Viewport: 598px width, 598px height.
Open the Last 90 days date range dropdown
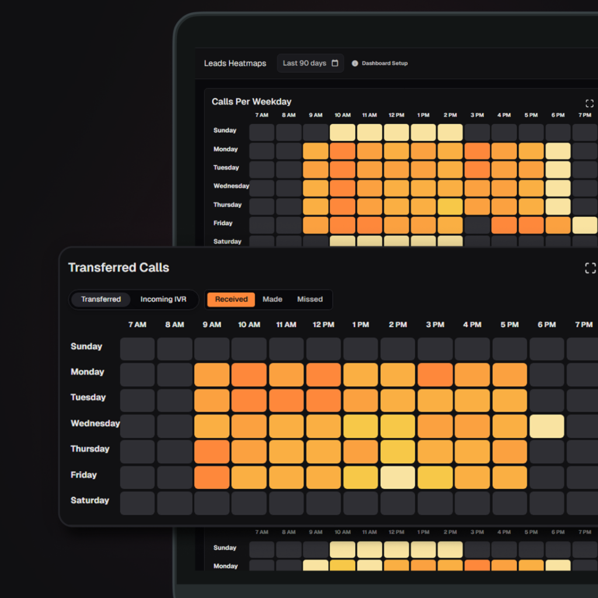(x=310, y=63)
